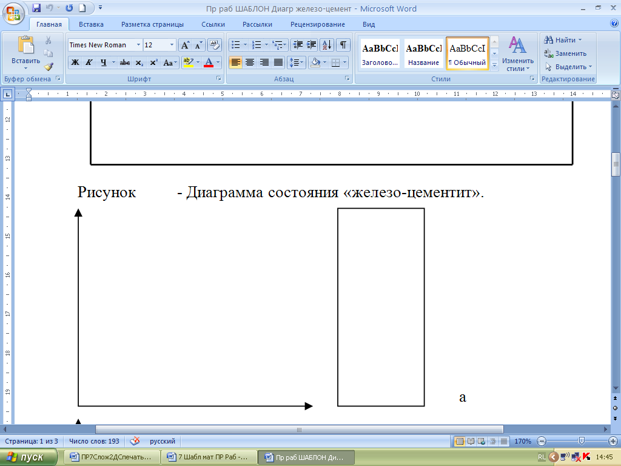621x466 pixels.
Task: Open Найти to search the document
Action: [x=563, y=40]
